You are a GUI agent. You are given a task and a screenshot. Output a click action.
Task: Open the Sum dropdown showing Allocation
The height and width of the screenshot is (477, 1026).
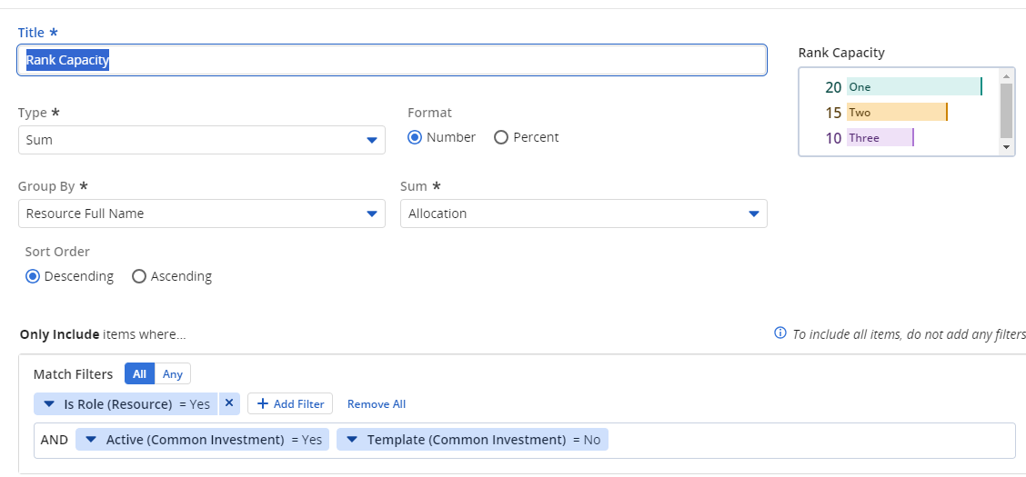pos(583,214)
